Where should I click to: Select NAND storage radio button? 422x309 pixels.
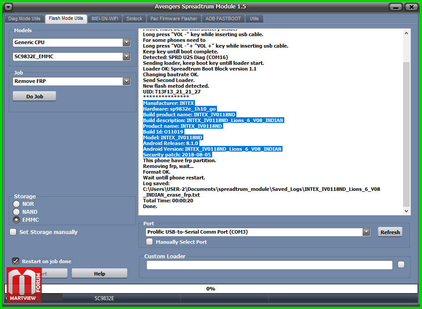(x=16, y=212)
